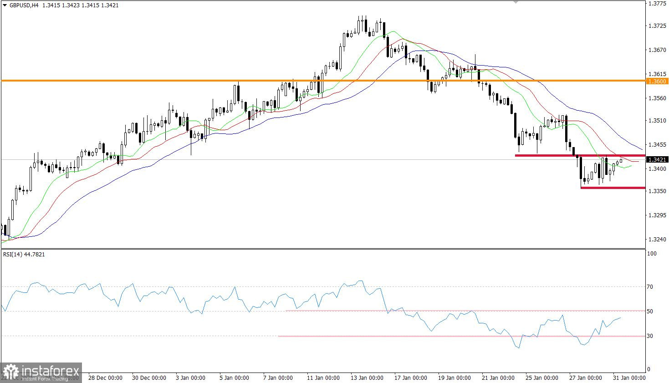Click the GBPUSD,H4 chart title text
The image size is (669, 383).
pyautogui.click(x=24, y=5)
